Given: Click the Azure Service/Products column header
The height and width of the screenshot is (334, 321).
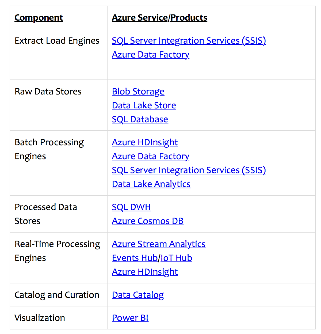Looking at the screenshot, I should click(x=159, y=17).
